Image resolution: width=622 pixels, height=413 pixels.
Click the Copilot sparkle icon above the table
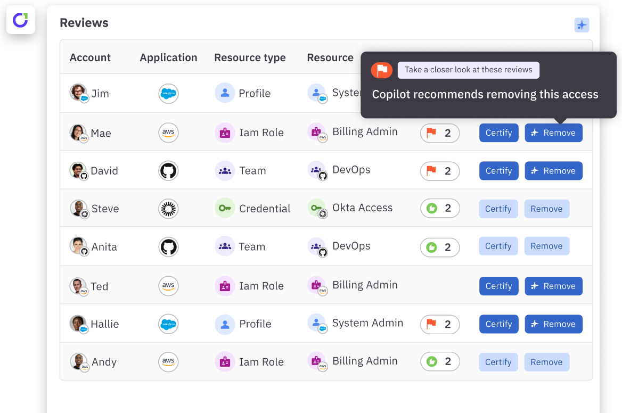tap(582, 25)
